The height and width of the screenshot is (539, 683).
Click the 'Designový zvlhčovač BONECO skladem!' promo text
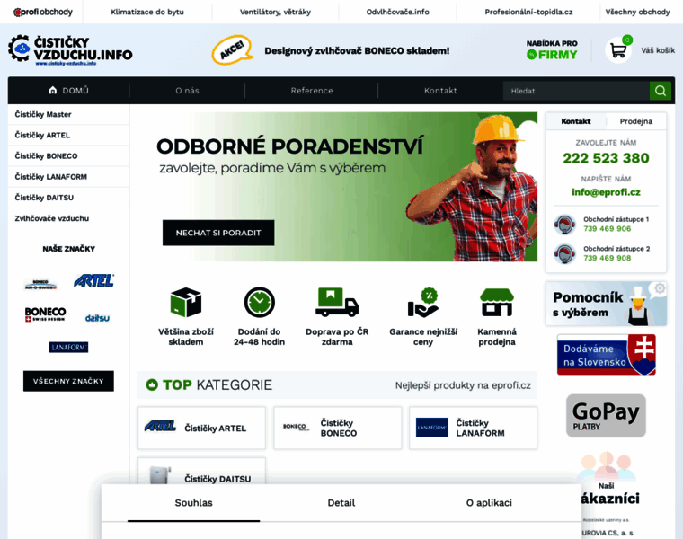click(x=357, y=50)
